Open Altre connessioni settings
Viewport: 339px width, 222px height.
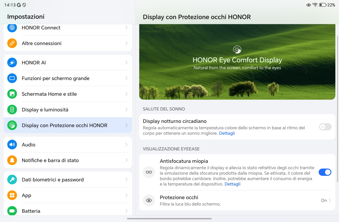coord(68,43)
